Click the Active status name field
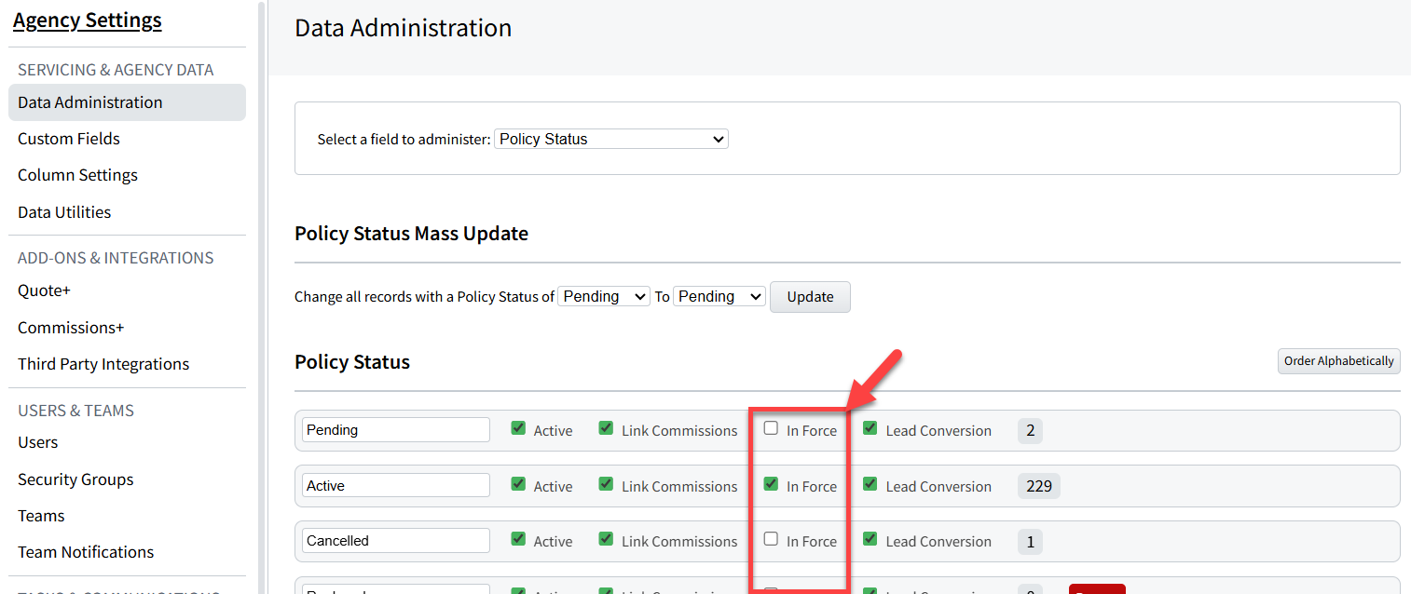This screenshot has width=1411, height=594. (396, 486)
